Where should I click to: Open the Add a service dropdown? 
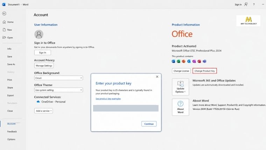[x=44, y=111]
